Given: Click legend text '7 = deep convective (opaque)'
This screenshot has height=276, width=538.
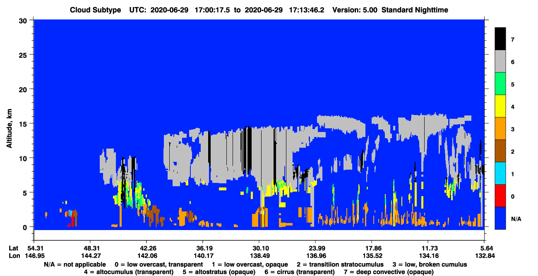Looking at the screenshot, I should [389, 272].
